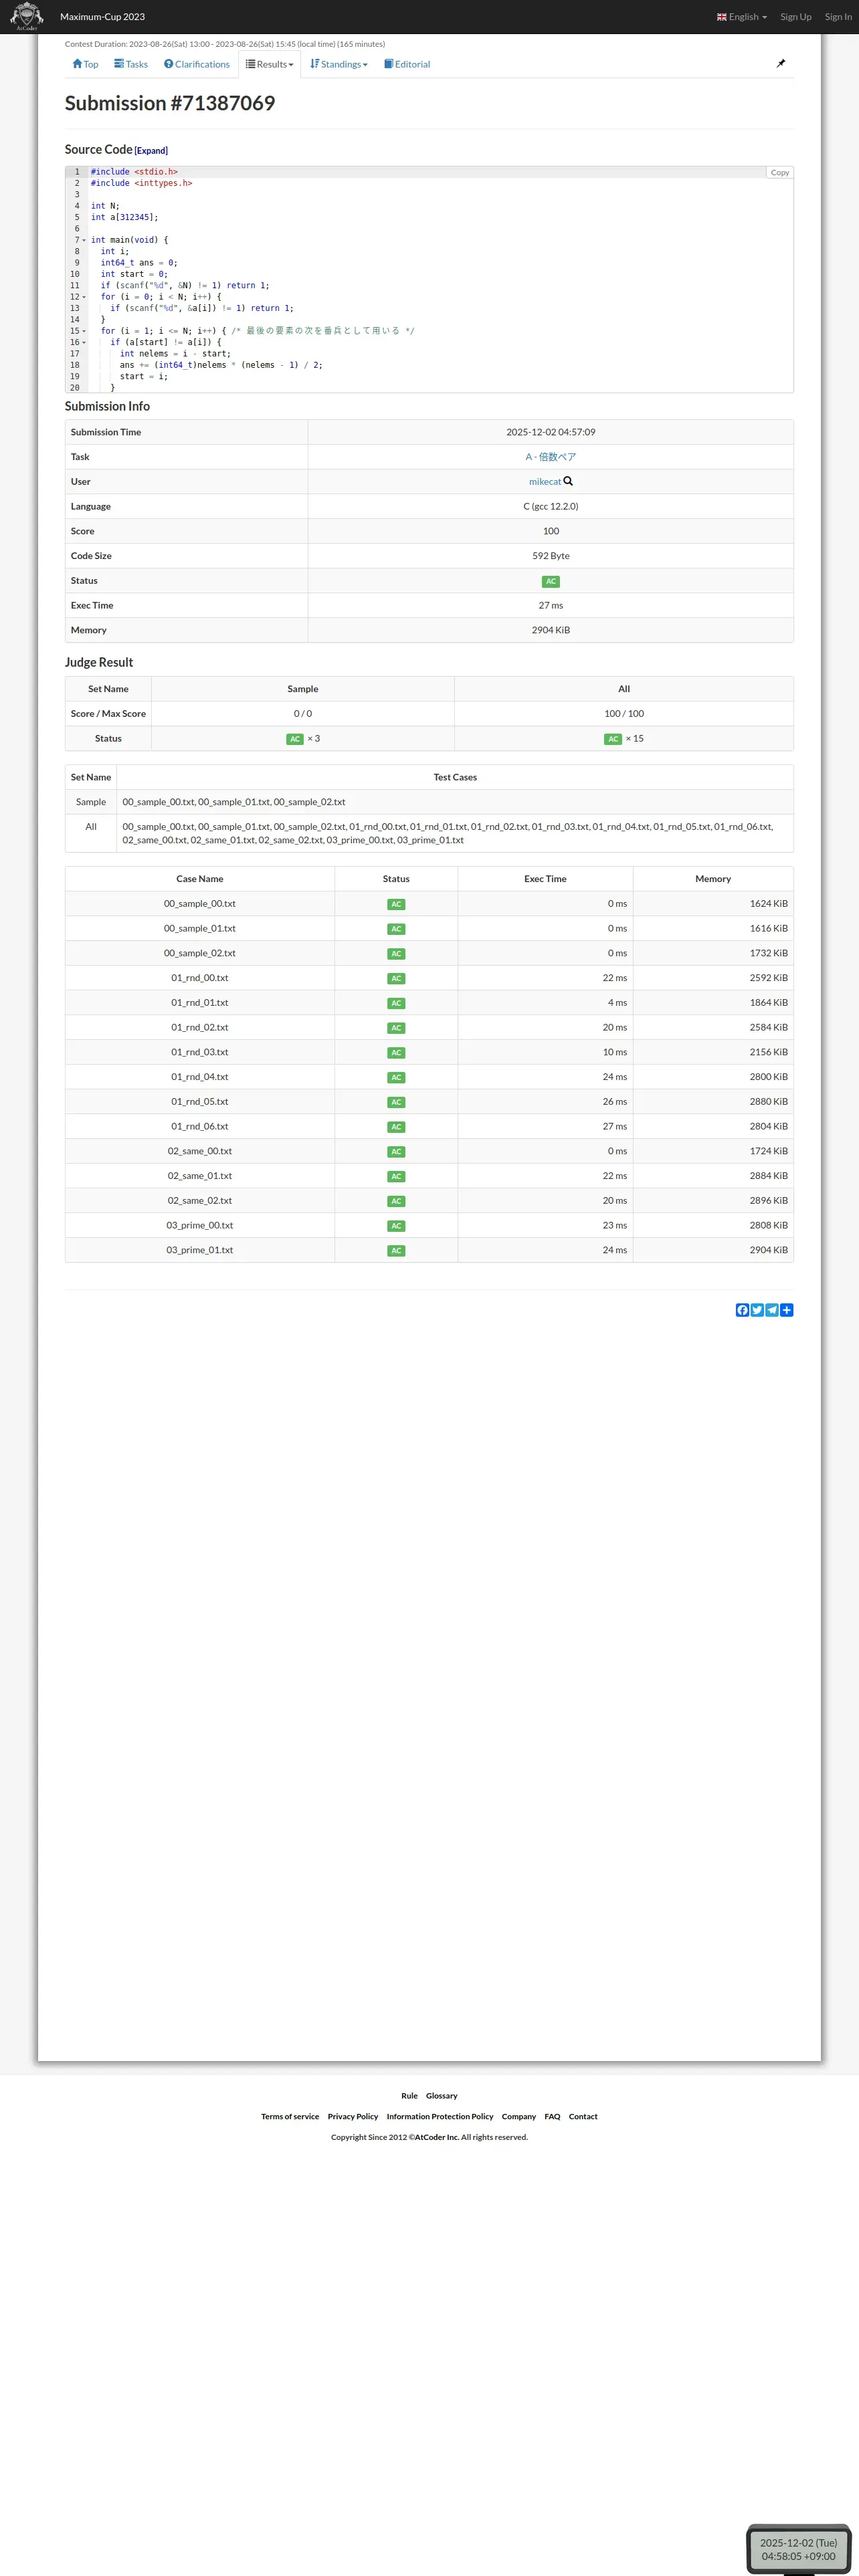Go to the Top tab

[85, 64]
